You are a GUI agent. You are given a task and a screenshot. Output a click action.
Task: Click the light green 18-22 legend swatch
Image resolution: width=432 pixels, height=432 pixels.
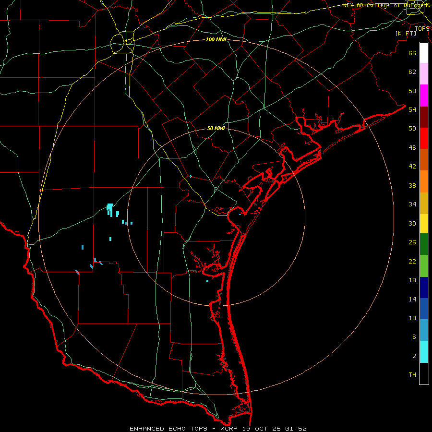[x=424, y=266]
